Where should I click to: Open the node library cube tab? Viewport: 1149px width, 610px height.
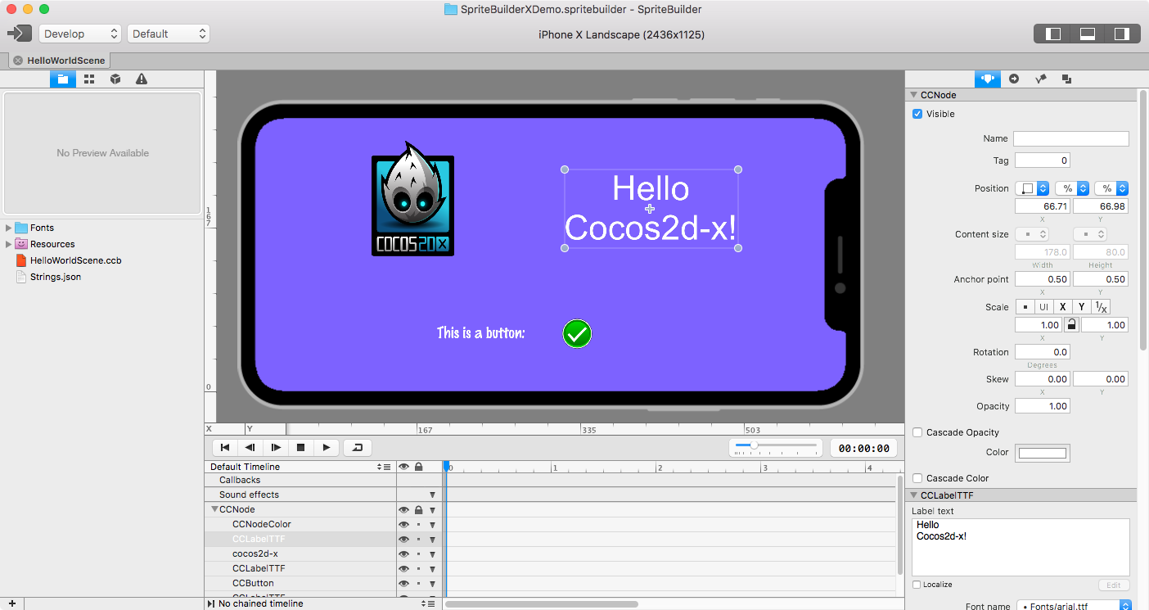point(115,79)
